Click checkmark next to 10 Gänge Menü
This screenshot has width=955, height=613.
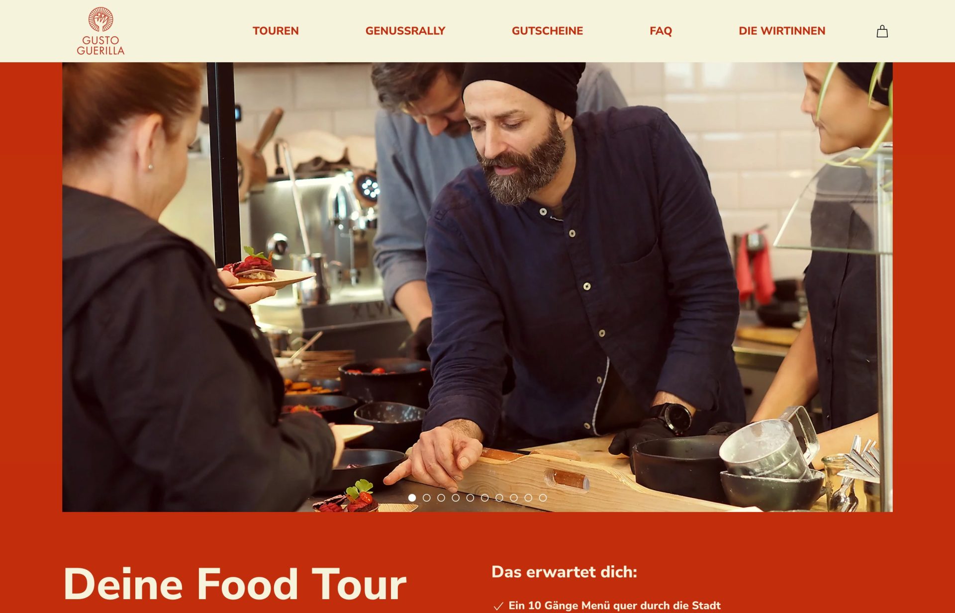498,606
